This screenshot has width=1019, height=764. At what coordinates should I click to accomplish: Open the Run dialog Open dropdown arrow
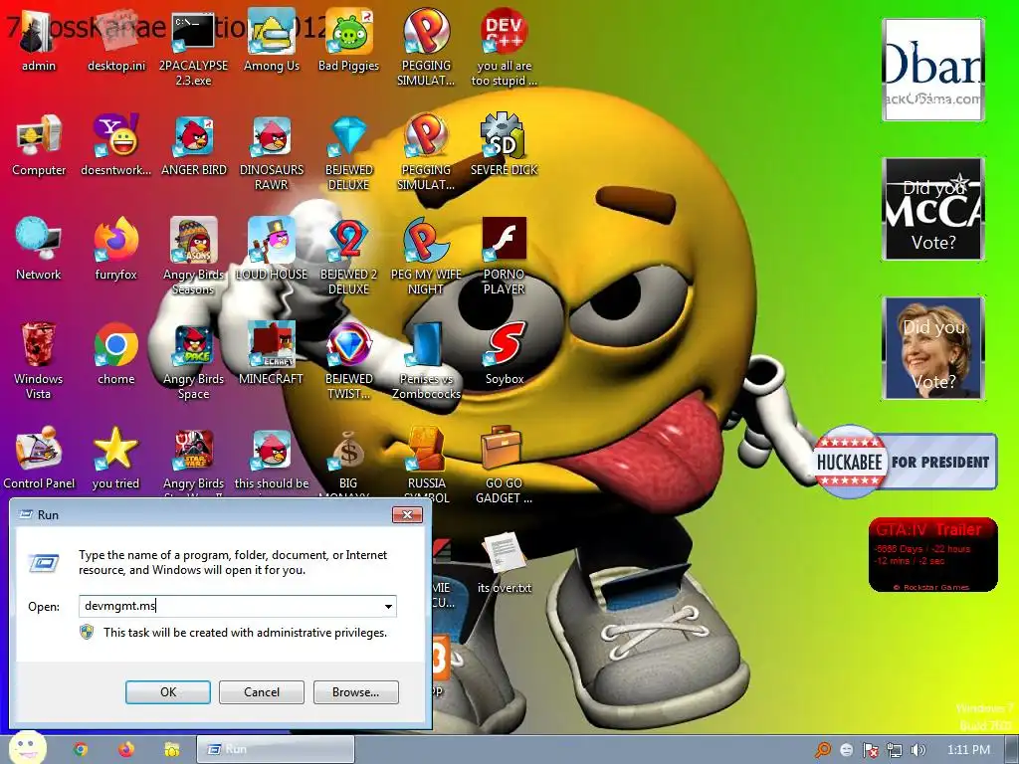point(388,606)
